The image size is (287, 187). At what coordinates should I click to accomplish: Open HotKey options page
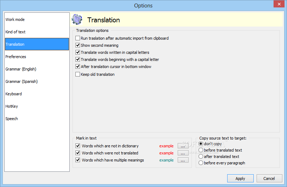(37, 106)
